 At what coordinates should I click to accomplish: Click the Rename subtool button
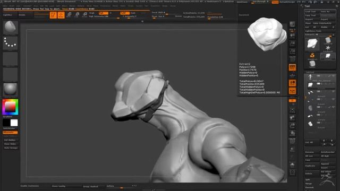312,152
